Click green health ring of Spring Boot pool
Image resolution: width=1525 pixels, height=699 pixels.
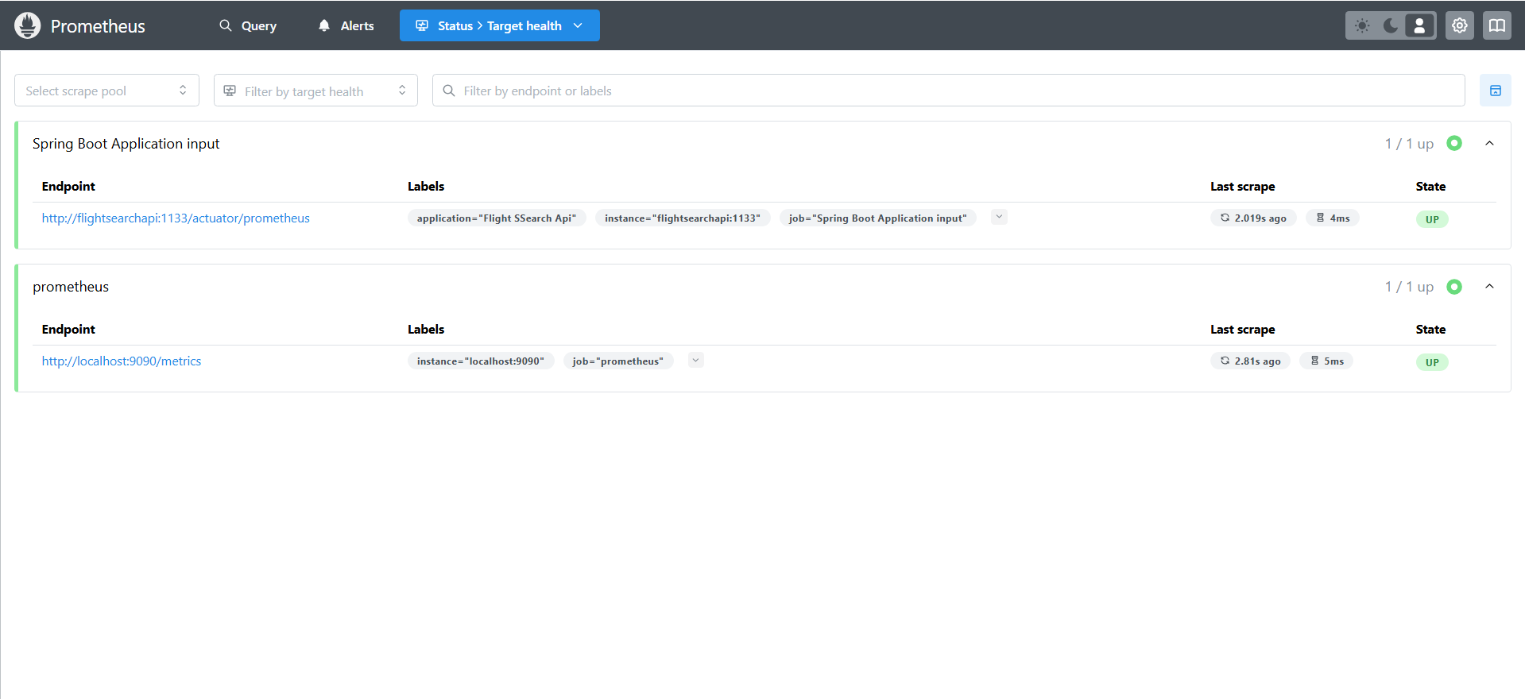coord(1454,144)
